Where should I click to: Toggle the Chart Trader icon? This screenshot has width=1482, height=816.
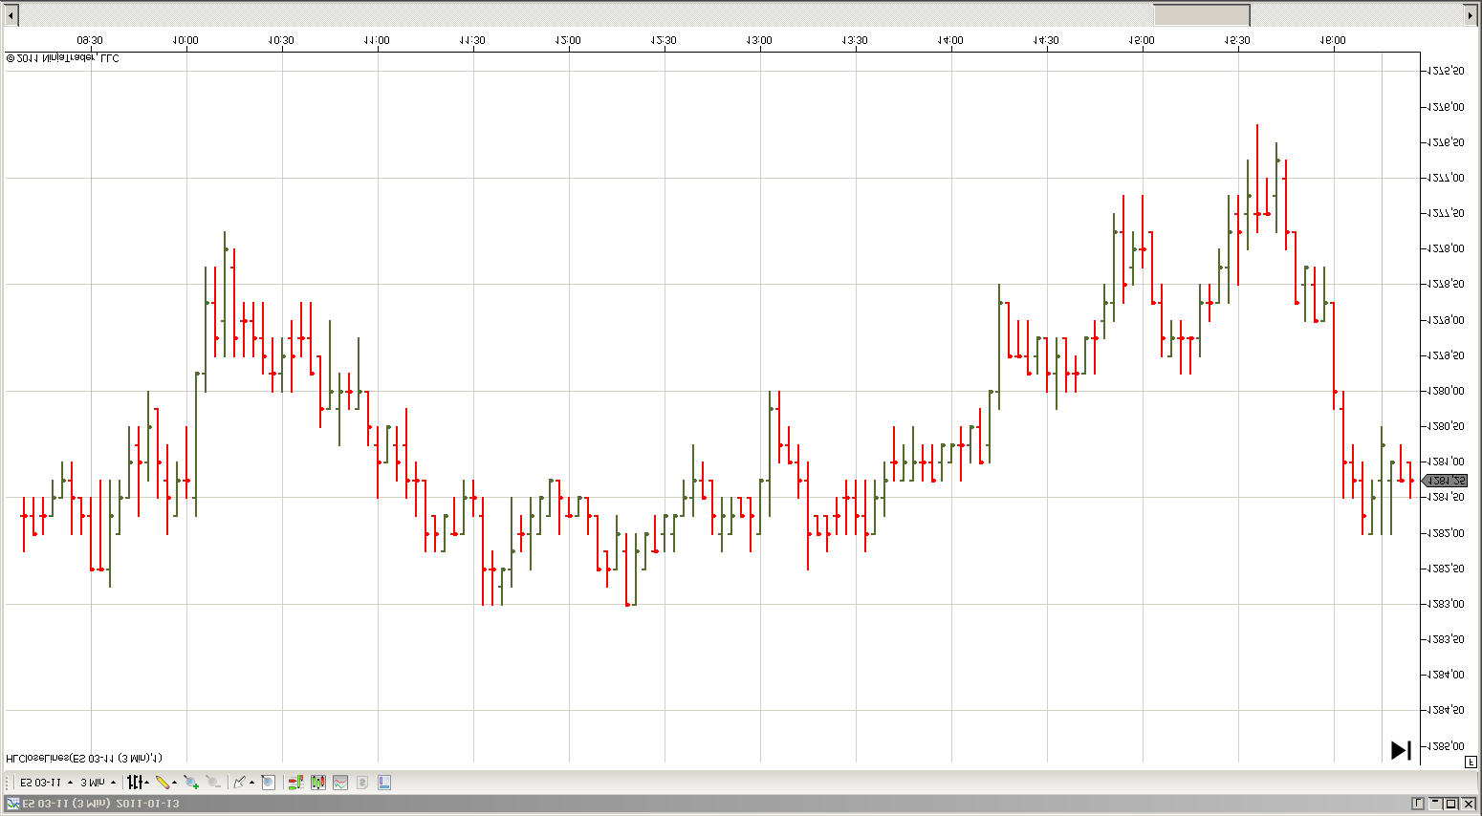295,783
